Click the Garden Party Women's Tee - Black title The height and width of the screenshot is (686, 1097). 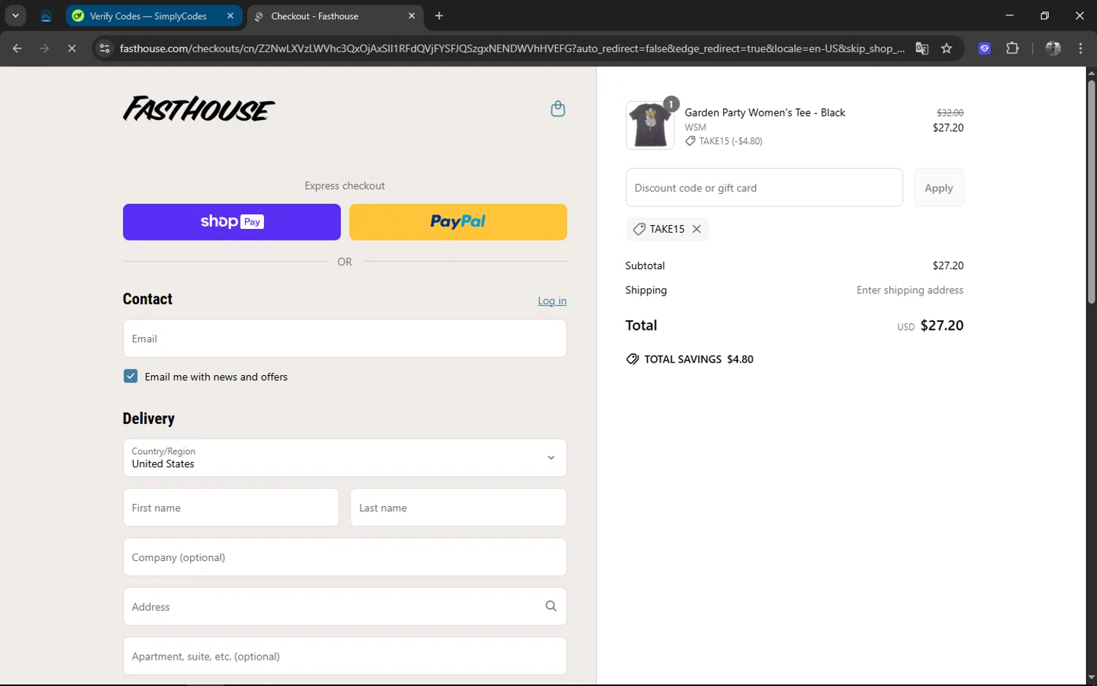coord(765,113)
